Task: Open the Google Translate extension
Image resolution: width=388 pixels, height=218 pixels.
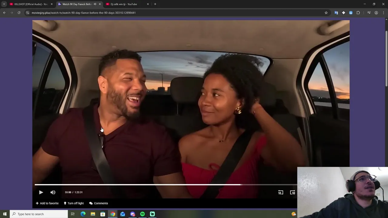Action: tap(336, 13)
